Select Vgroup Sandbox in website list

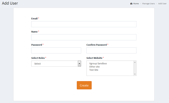click(98, 63)
